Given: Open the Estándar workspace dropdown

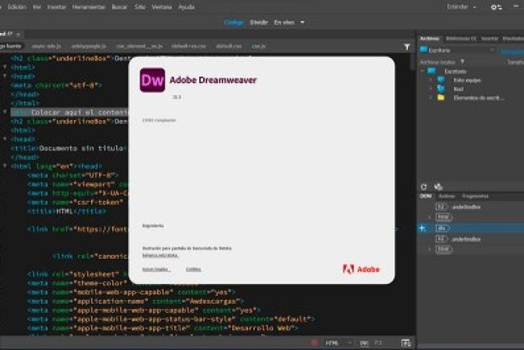Looking at the screenshot, I should (x=461, y=6).
